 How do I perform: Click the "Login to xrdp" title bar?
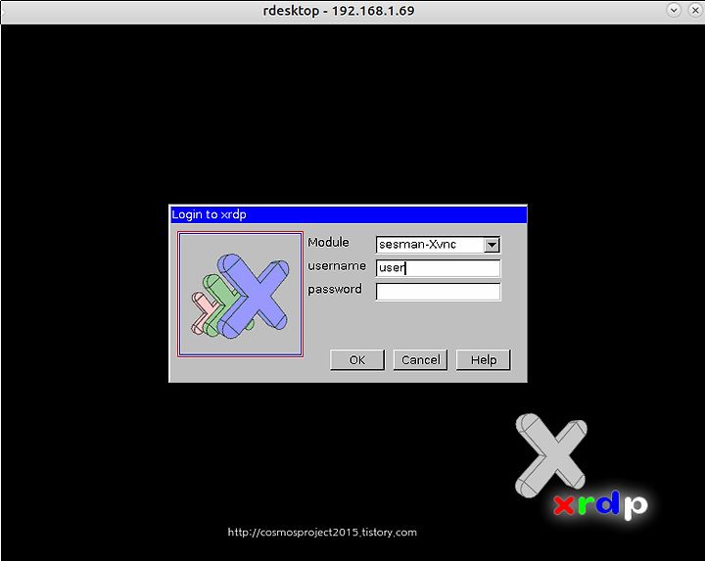click(x=348, y=214)
